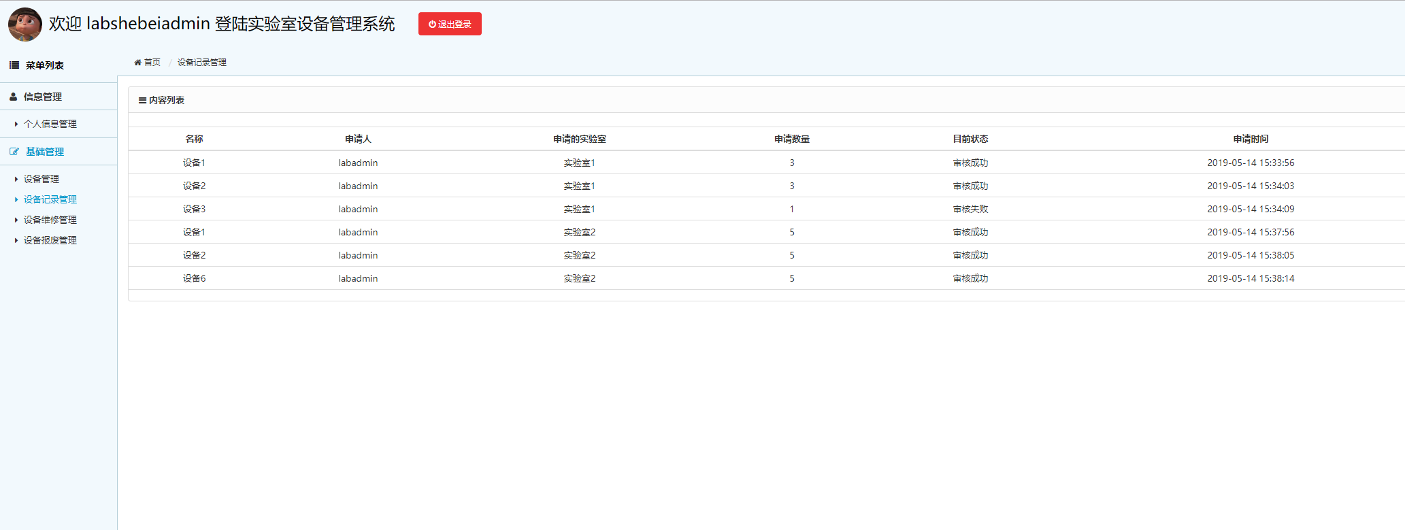Click the arrow before 设备管理

[x=16, y=179]
